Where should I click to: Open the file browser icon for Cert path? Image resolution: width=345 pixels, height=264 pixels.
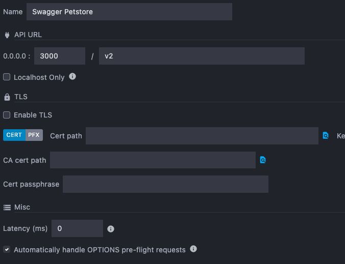coord(326,135)
